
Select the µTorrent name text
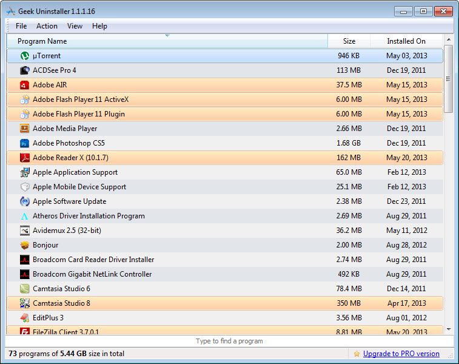tap(47, 56)
